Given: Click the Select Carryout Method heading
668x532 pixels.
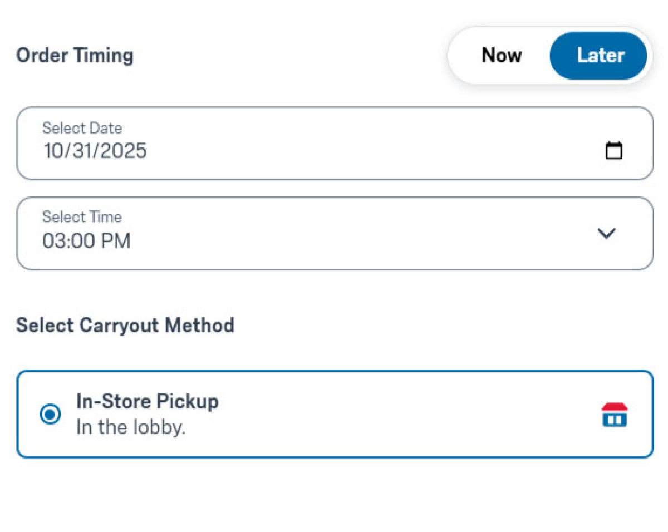Looking at the screenshot, I should coord(125,325).
